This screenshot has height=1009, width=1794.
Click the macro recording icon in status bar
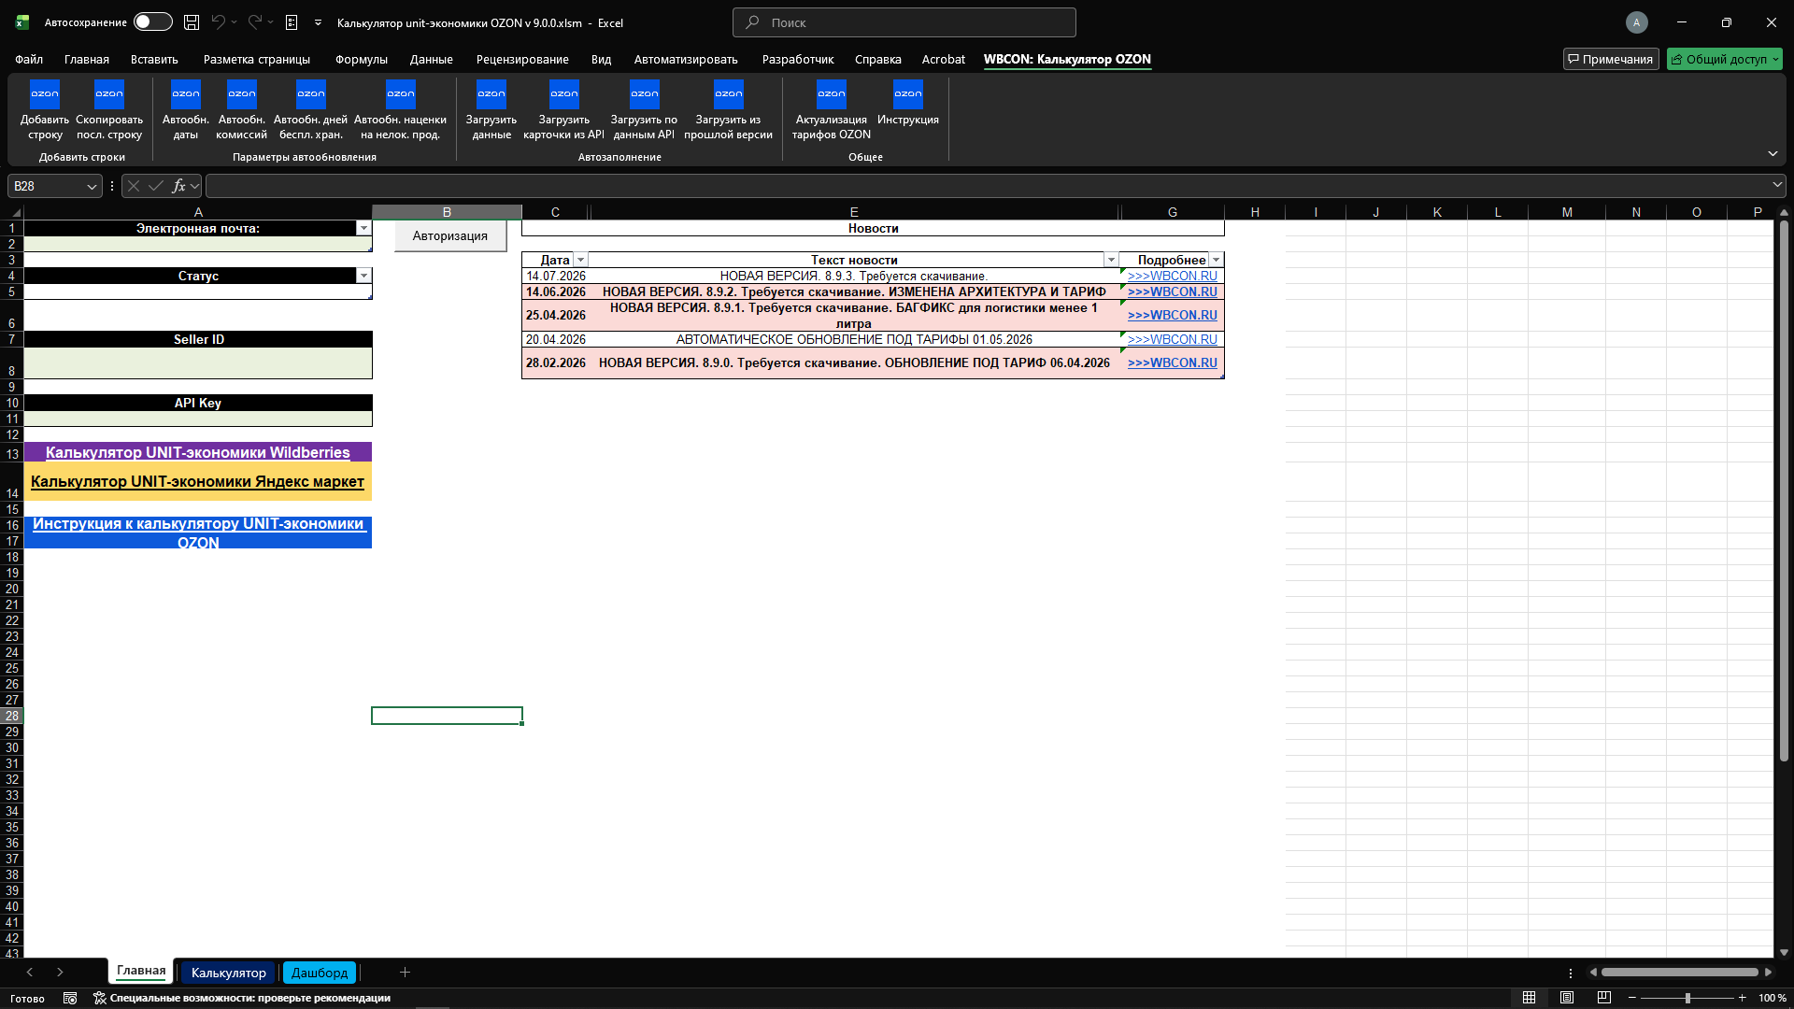[x=70, y=998]
